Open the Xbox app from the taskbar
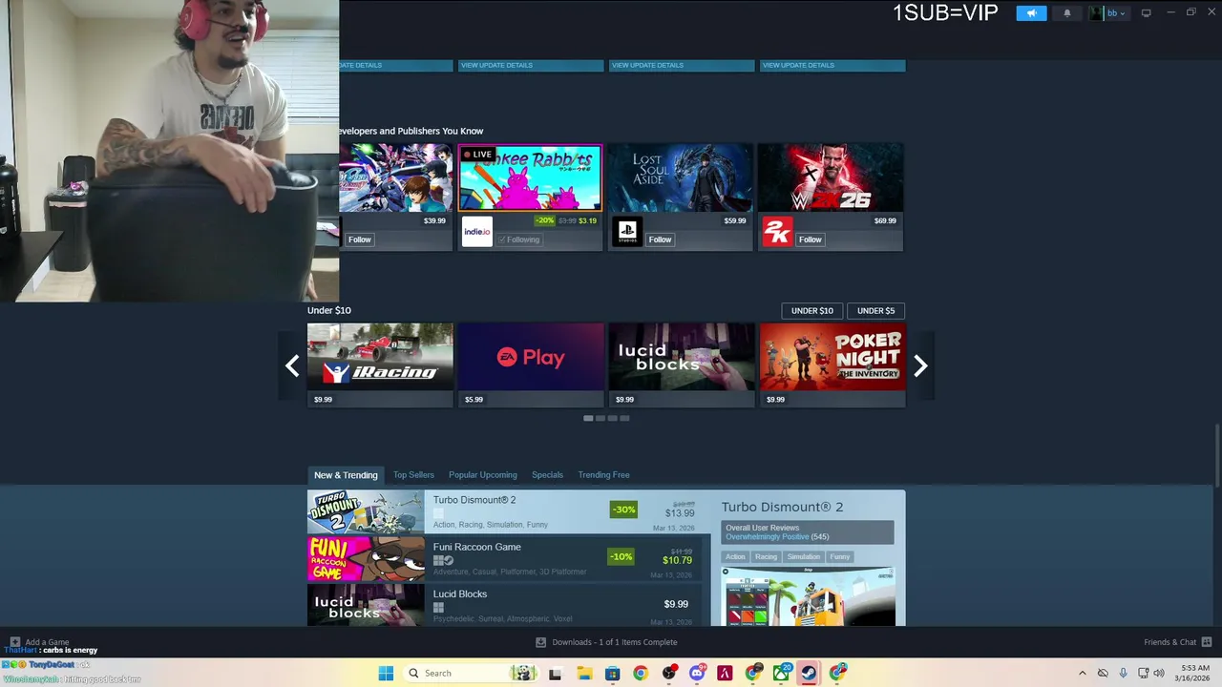Screen dimensions: 1222x687 point(781,674)
